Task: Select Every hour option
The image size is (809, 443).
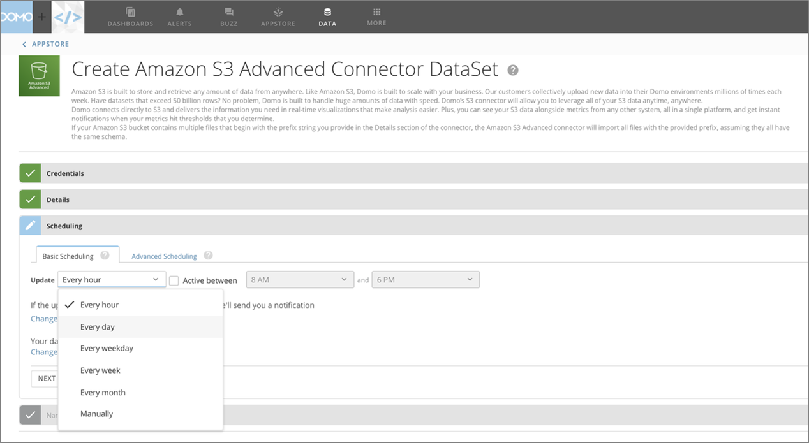Action: pyautogui.click(x=140, y=305)
